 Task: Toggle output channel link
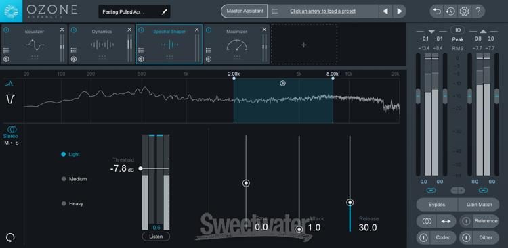(x=483, y=190)
